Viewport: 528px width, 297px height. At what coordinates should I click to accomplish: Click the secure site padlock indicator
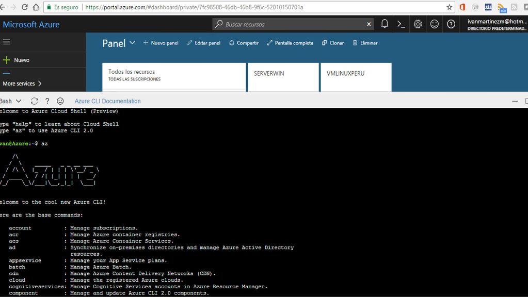[49, 7]
